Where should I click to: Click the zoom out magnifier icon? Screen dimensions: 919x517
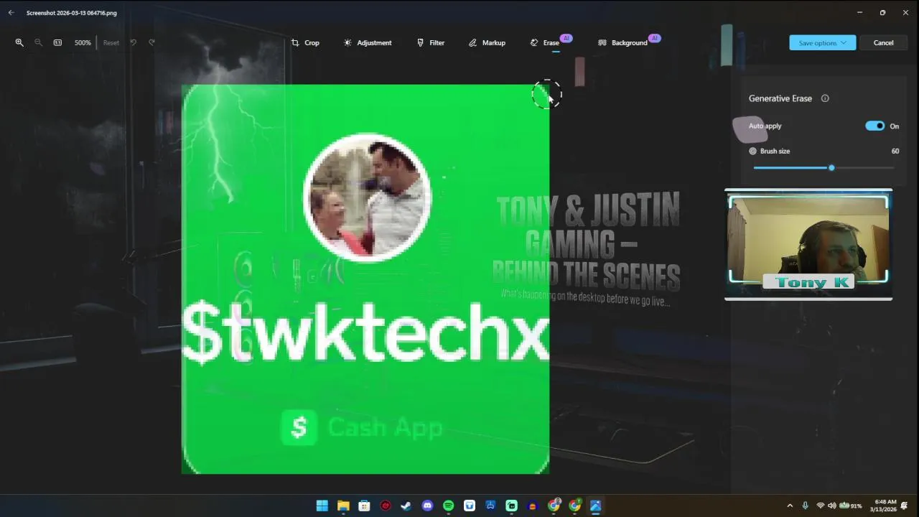(x=39, y=42)
